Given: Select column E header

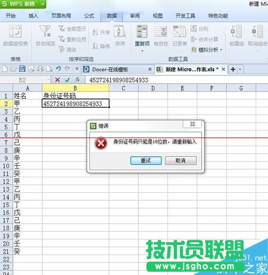Looking at the screenshot, I should pyautogui.click(x=182, y=88).
